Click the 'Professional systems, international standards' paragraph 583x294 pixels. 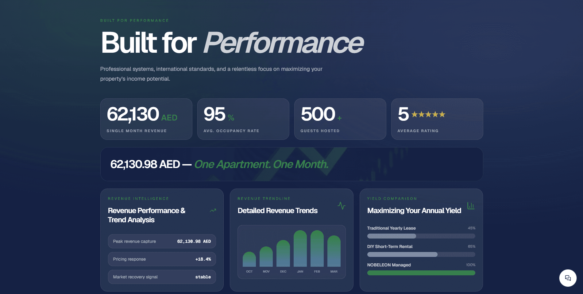[211, 74]
